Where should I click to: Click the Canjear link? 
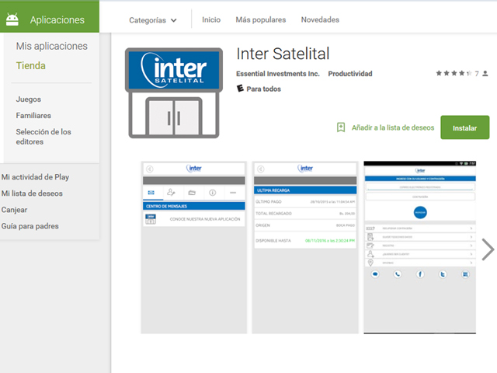pos(14,210)
